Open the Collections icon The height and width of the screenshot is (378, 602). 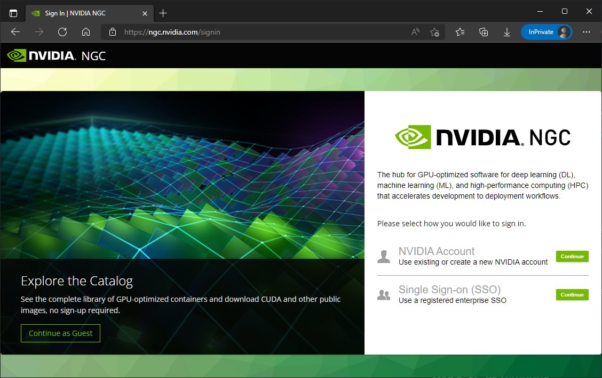[484, 32]
